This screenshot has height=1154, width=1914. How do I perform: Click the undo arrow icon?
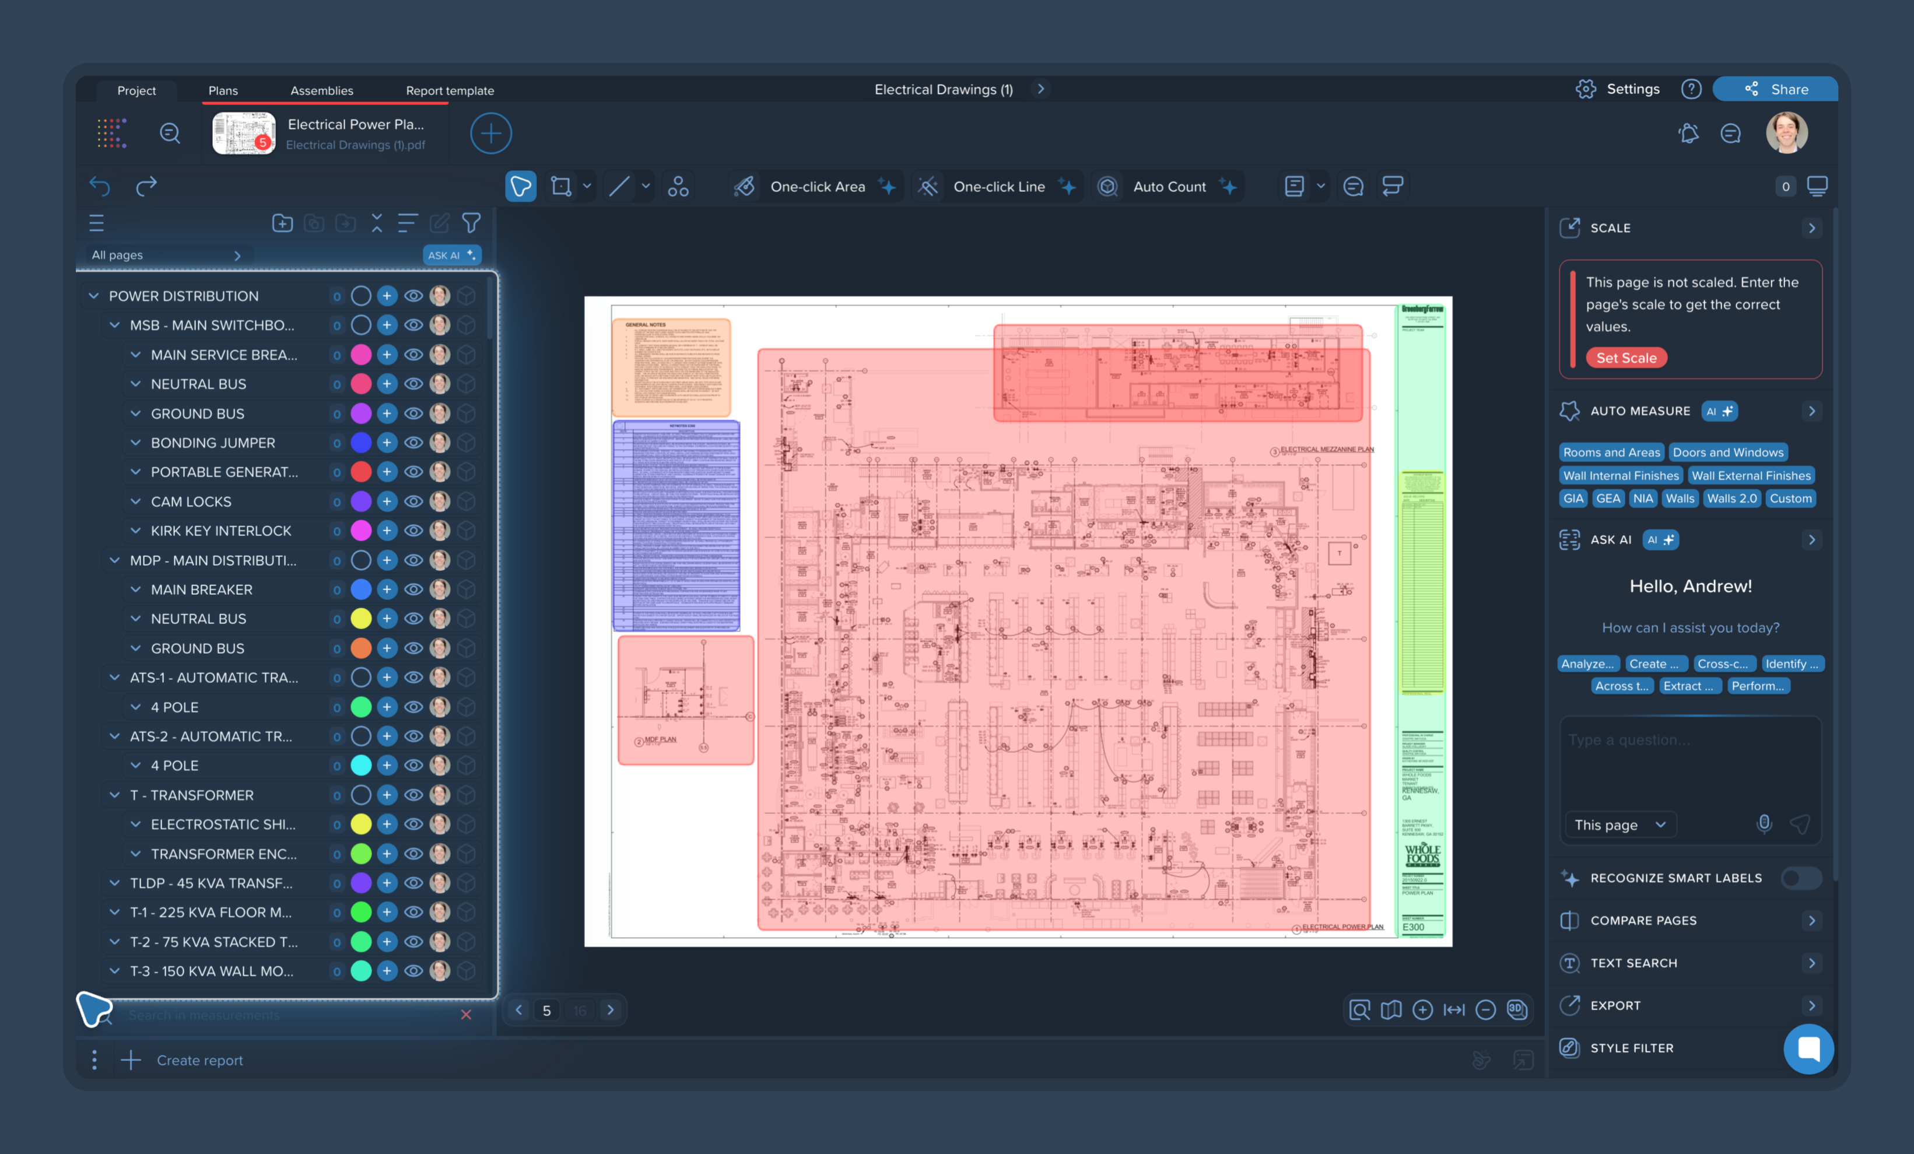click(x=99, y=187)
